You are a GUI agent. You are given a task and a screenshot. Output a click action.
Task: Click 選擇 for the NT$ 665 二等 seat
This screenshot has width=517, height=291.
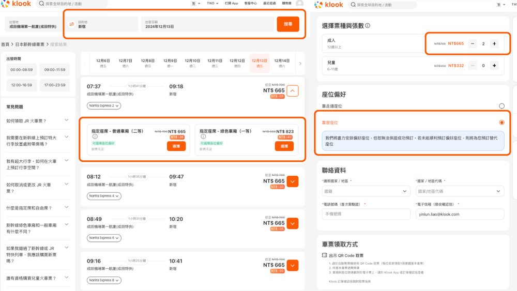176,146
